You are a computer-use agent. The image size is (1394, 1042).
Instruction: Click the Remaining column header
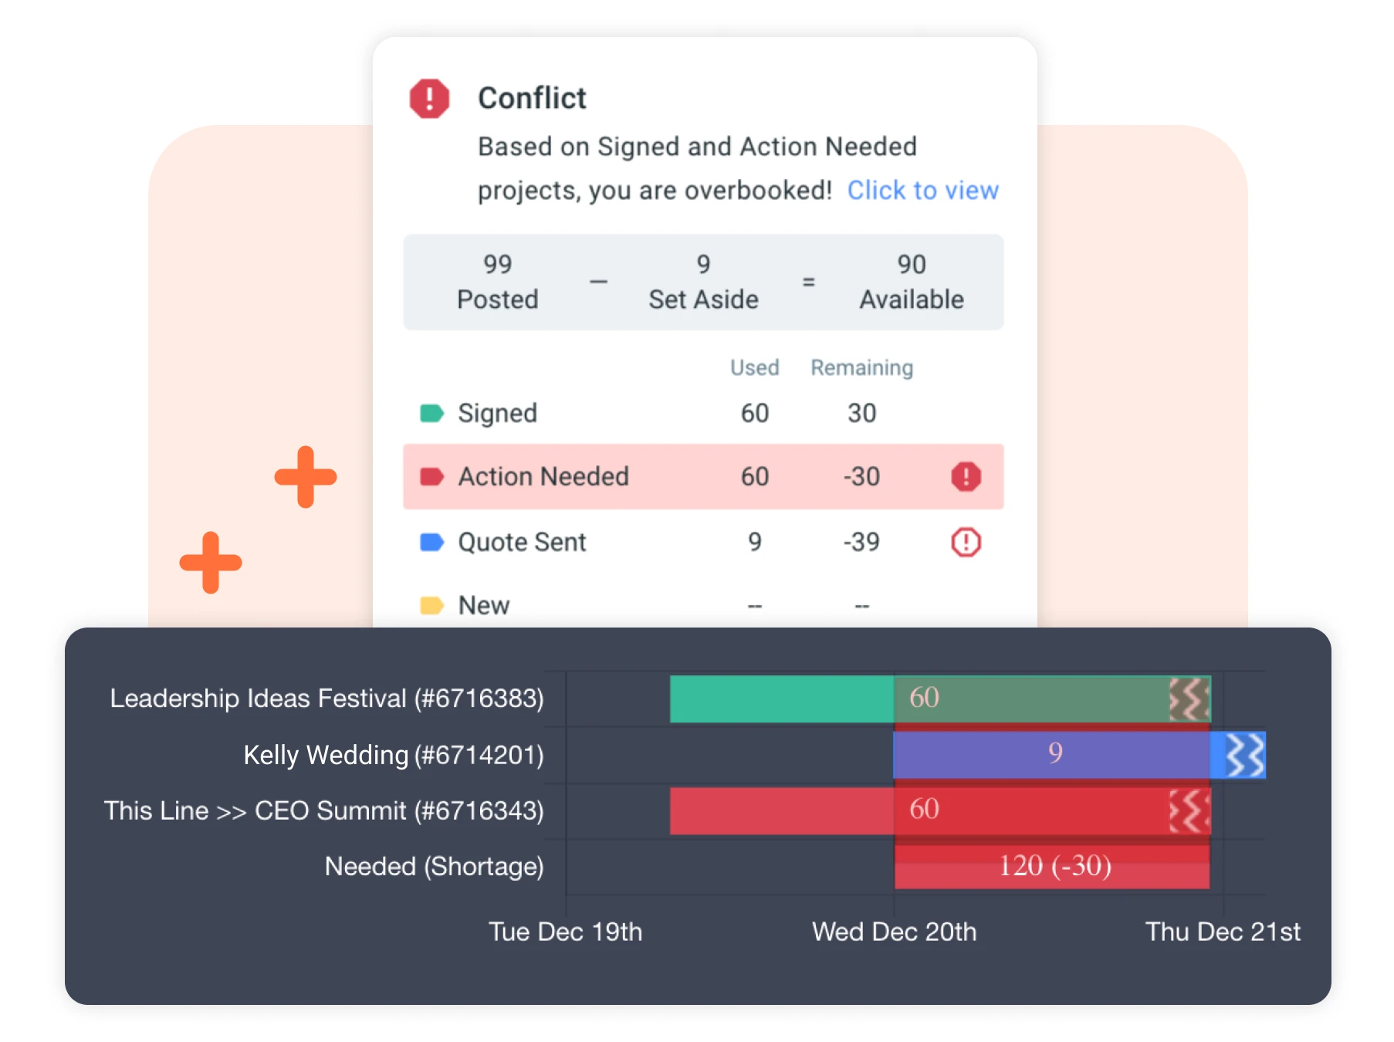861,368
